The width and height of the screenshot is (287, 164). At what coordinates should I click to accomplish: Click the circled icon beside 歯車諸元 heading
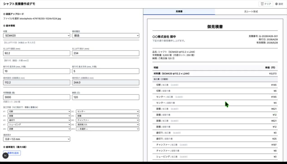point(4,147)
